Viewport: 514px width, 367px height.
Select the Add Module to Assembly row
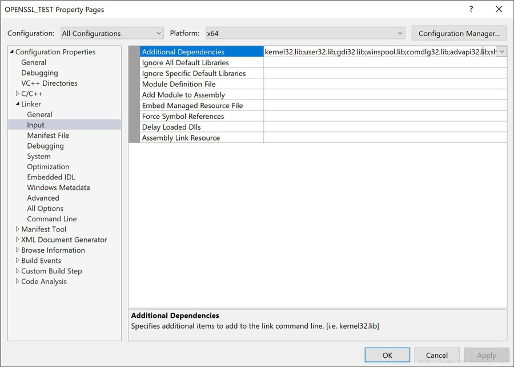[x=202, y=95]
